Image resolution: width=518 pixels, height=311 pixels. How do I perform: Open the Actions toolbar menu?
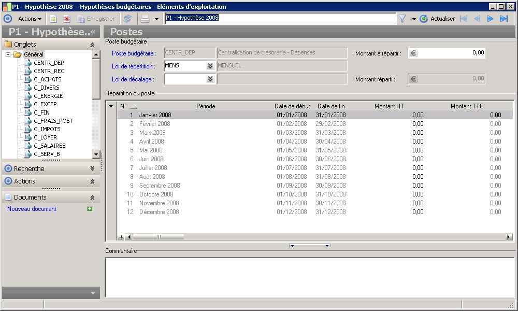(x=30, y=19)
